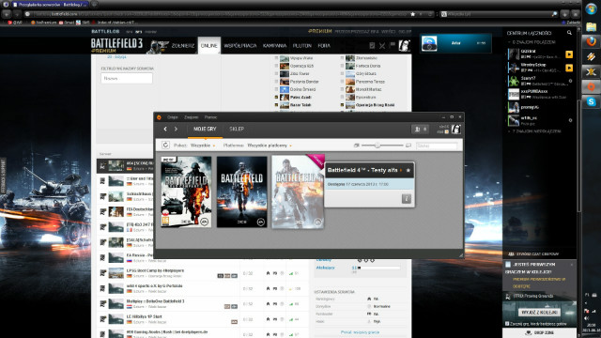Check the Góry Elburs map checkbox

[x=342, y=73]
